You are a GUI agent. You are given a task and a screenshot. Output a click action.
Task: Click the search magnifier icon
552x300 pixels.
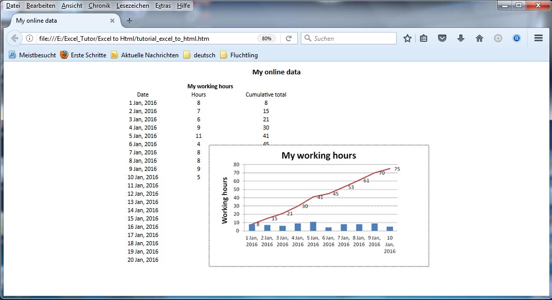(x=308, y=38)
